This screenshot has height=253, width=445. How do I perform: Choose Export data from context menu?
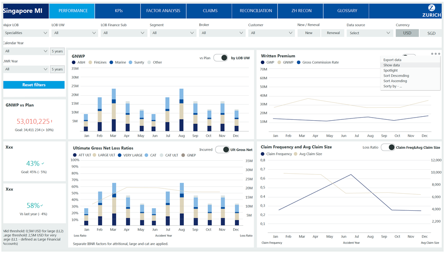392,60
